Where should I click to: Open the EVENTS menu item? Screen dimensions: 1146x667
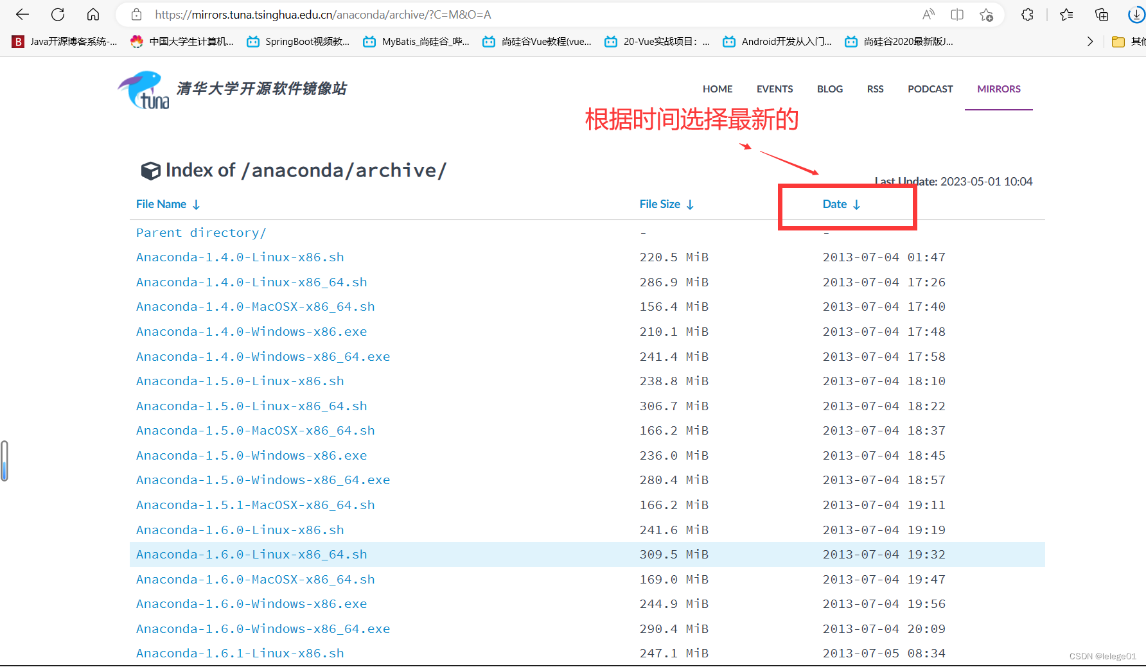coord(775,89)
